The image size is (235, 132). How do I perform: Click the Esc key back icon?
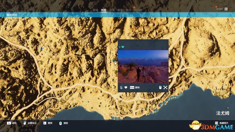click(x=9, y=123)
